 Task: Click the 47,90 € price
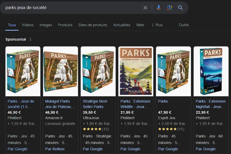coord(165,112)
